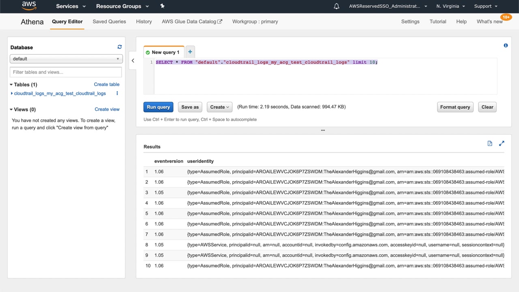Screen dimensions: 519x292
Task: Download results file icon
Action: click(490, 144)
